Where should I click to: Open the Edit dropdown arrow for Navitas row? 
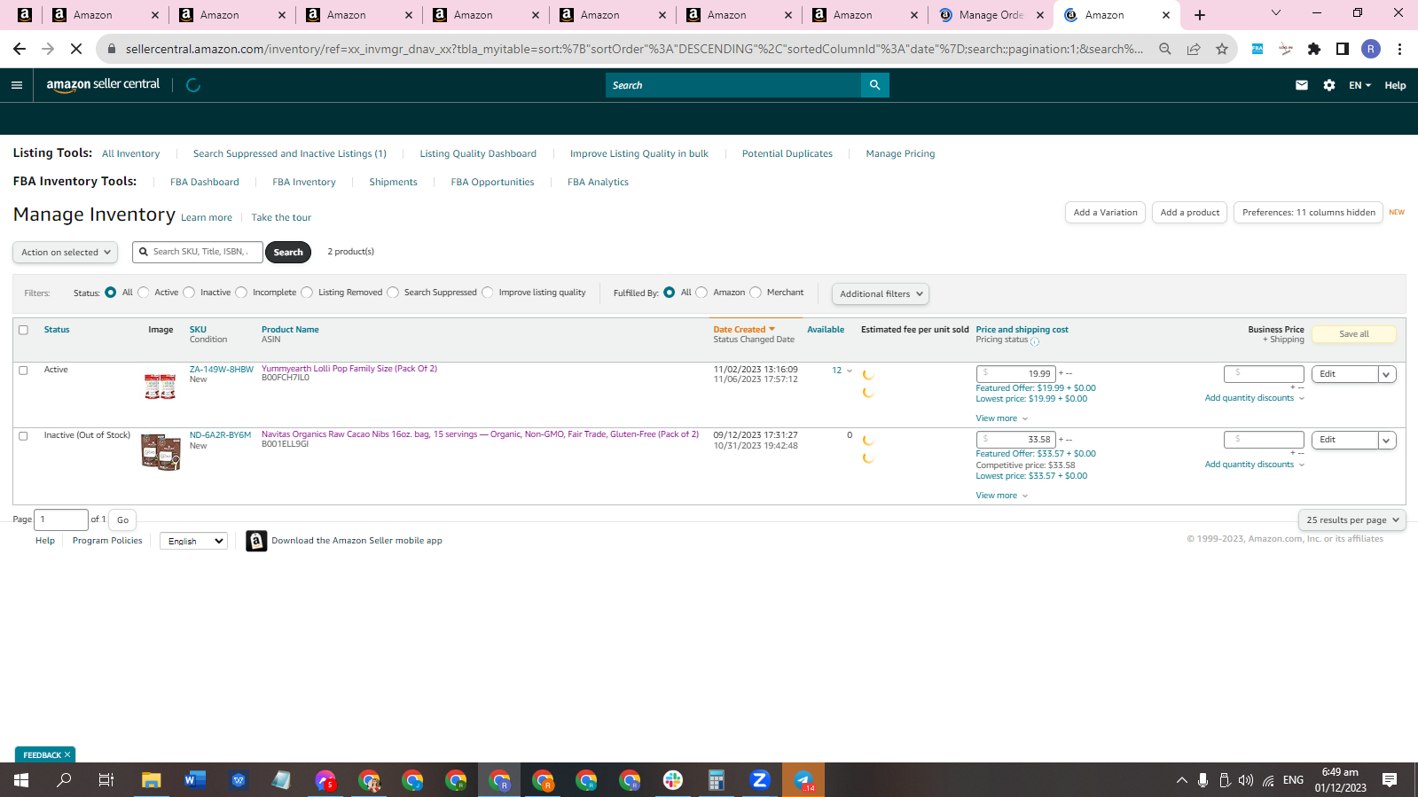1386,440
